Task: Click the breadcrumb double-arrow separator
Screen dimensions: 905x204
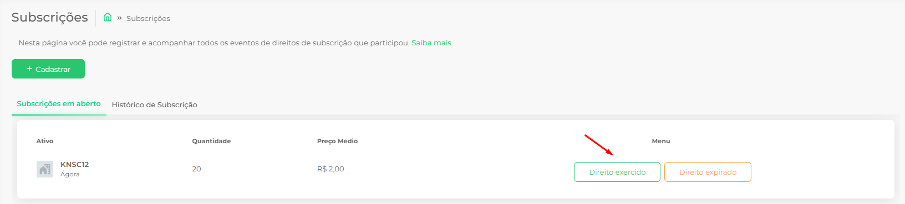Action: coord(119,18)
